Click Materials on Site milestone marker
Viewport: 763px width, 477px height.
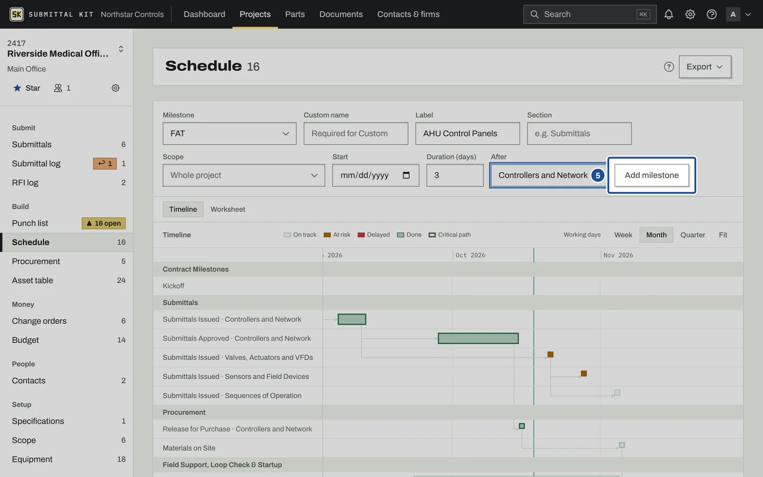point(622,445)
